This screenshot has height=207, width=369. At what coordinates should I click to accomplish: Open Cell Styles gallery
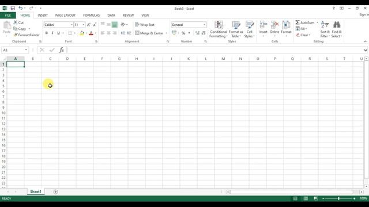pyautogui.click(x=249, y=29)
